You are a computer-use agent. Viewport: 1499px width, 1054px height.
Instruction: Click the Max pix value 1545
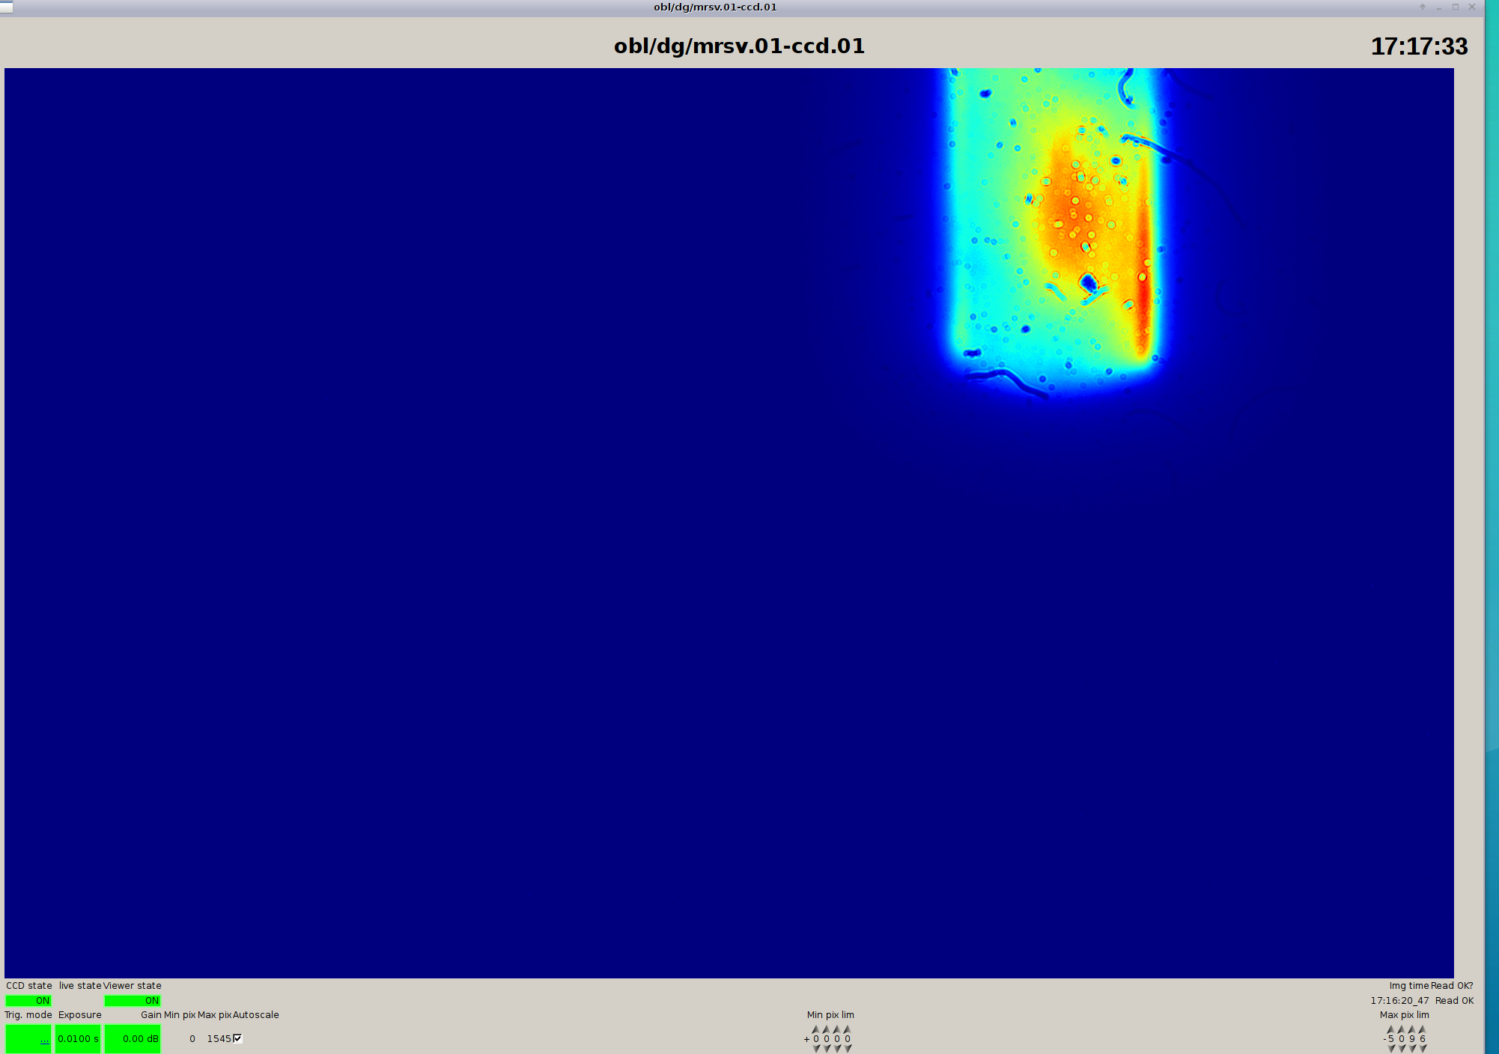coord(219,1038)
